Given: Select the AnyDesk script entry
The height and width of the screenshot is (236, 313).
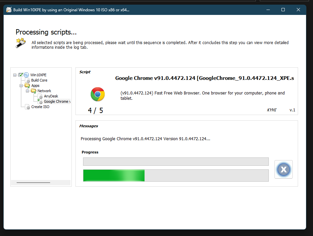Looking at the screenshot, I should pyautogui.click(x=51, y=96).
